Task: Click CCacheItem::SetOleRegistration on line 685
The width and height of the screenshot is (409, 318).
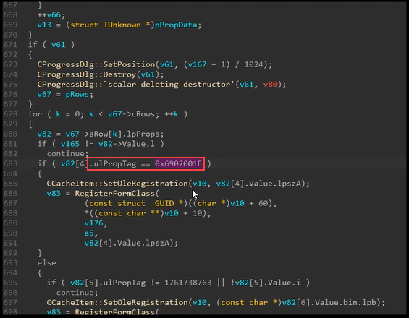Action: [x=117, y=184]
